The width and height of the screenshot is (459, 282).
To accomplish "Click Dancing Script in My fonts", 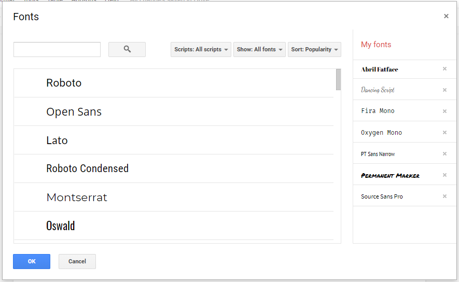I will click(378, 90).
